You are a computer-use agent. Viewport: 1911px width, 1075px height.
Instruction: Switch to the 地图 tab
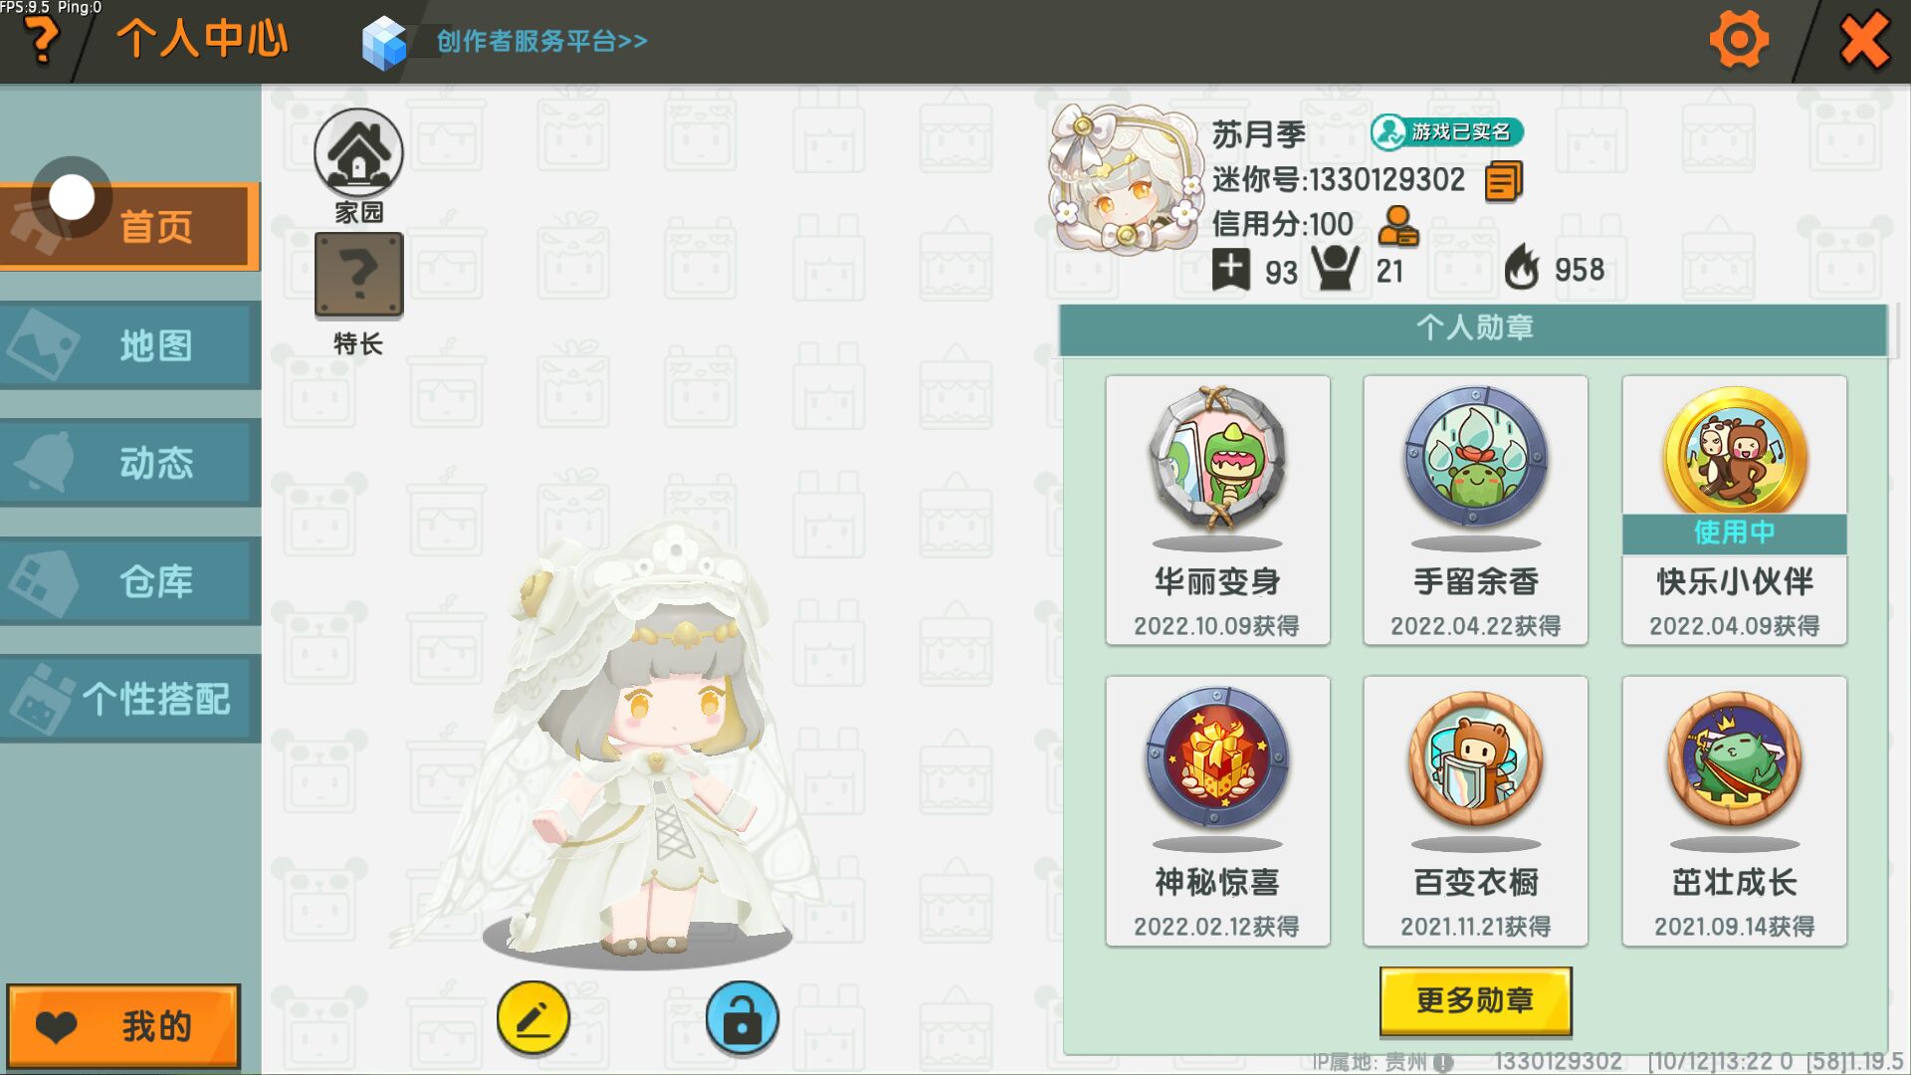129,345
